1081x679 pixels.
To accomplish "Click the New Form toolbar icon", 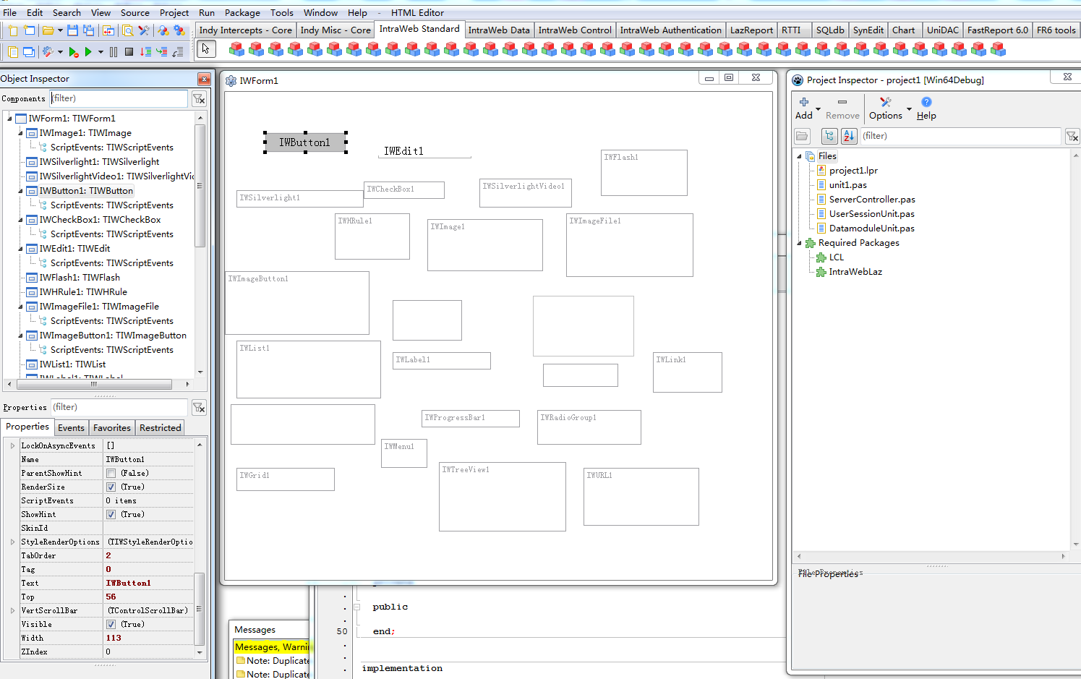I will pyautogui.click(x=29, y=30).
